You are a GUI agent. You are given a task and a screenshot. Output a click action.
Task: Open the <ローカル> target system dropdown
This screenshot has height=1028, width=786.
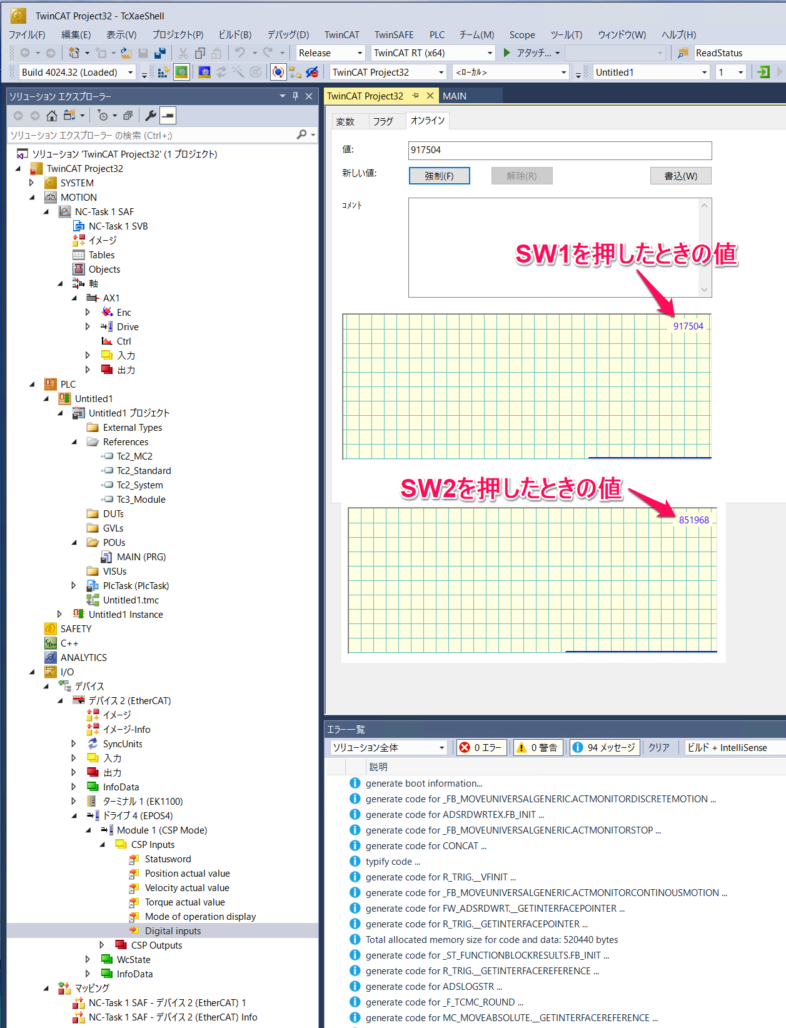563,73
